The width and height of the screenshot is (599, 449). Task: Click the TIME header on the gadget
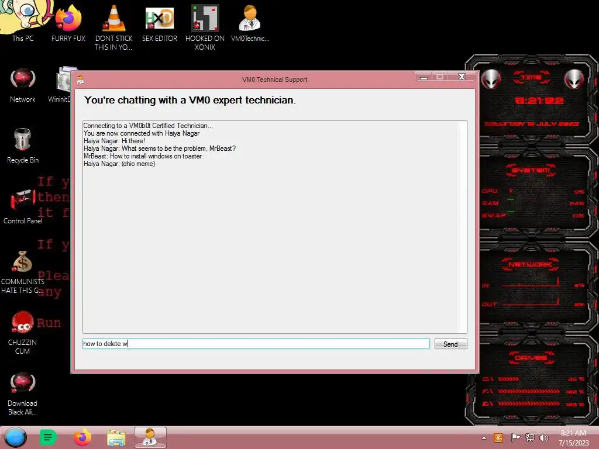click(x=531, y=77)
